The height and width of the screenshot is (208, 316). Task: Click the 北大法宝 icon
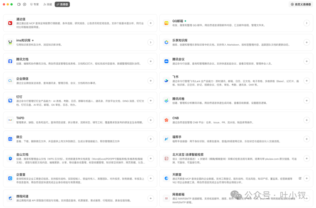(x=166, y=159)
